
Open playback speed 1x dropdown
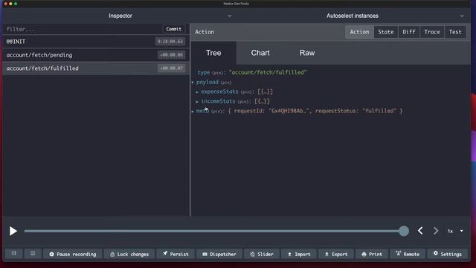pos(455,231)
